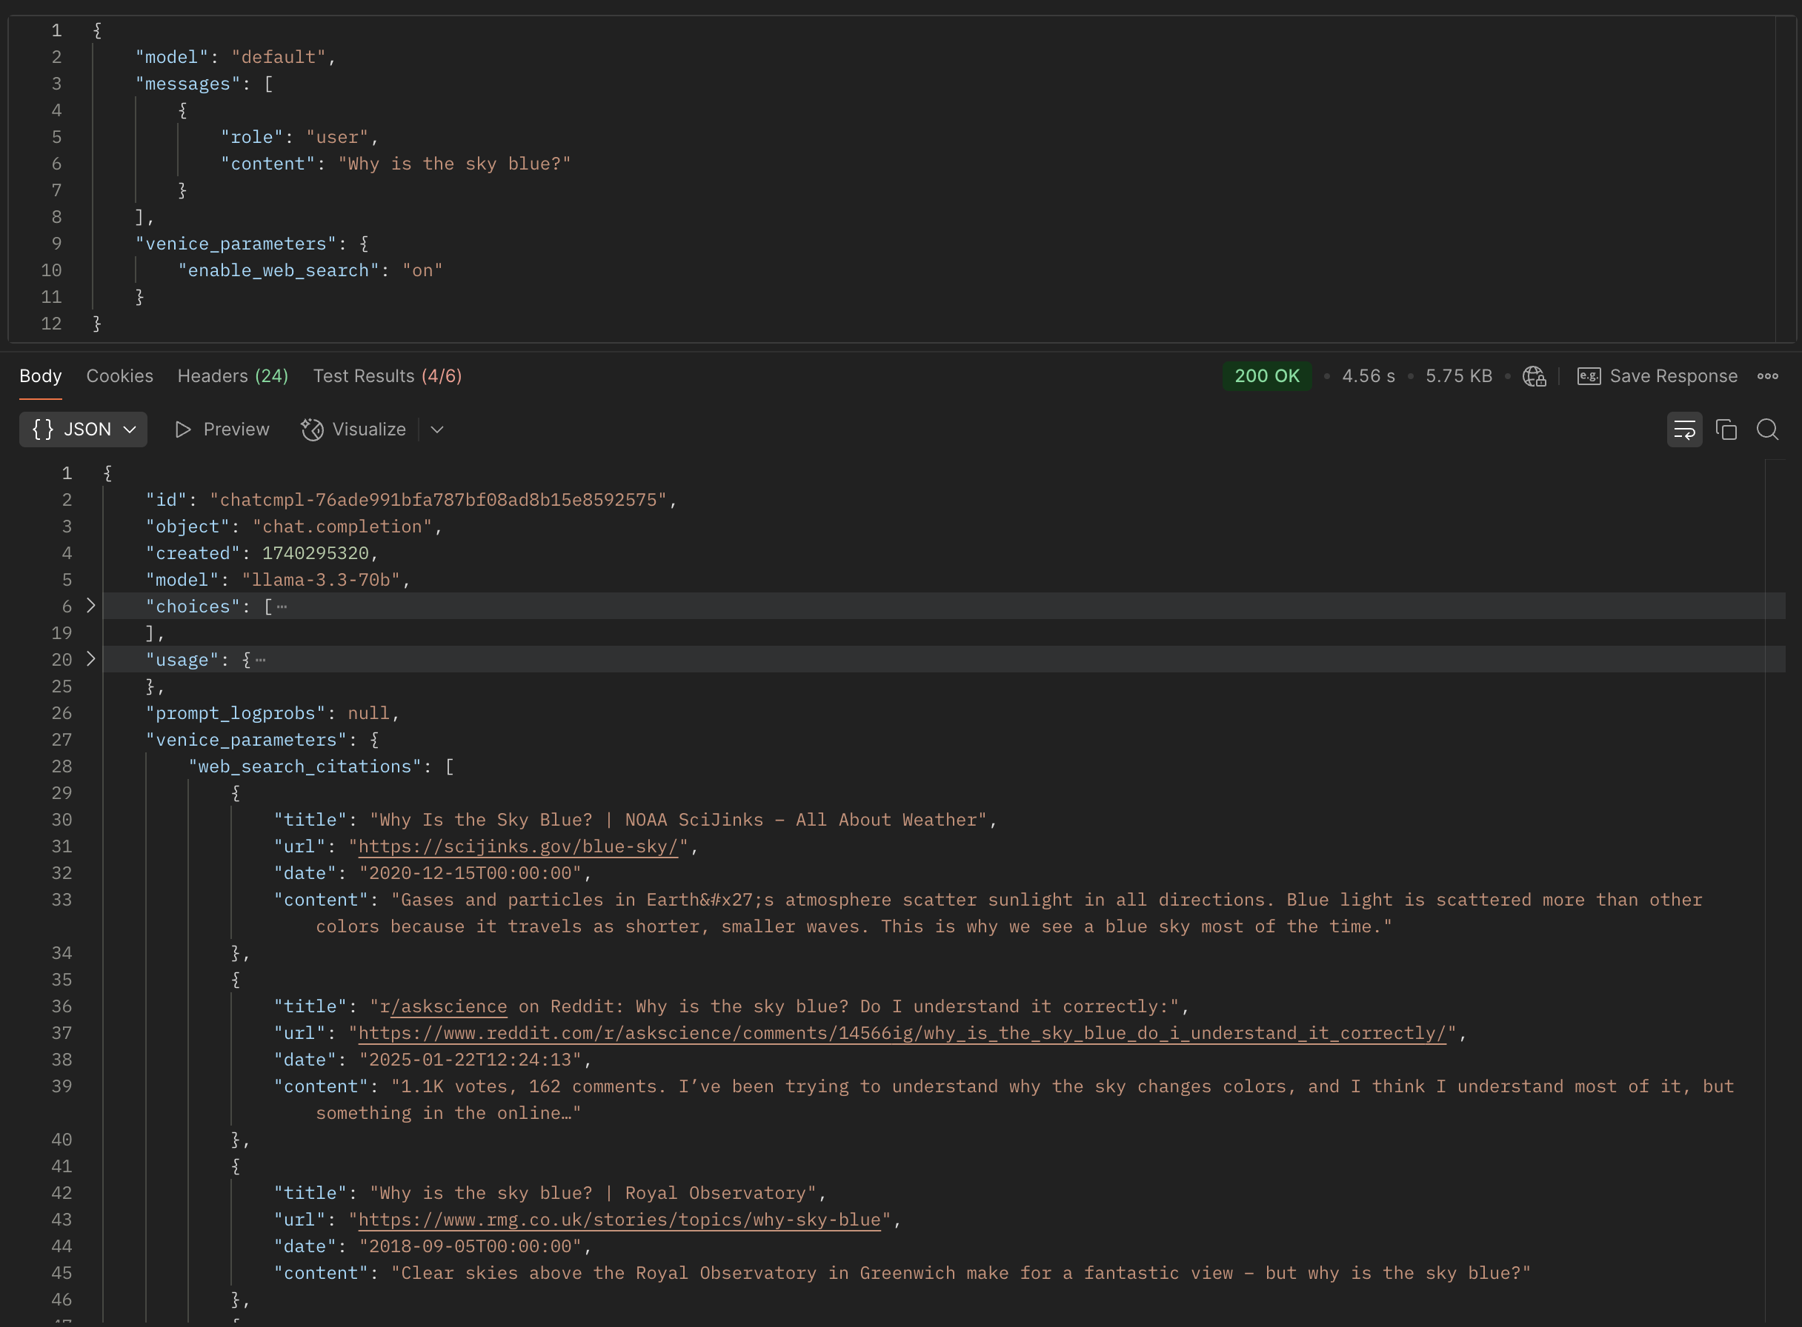
Task: Toggle word wrap in the response viewer
Action: (x=1685, y=429)
